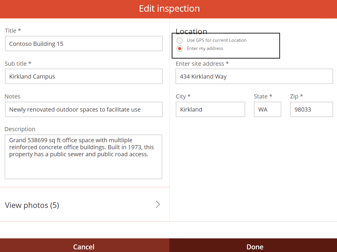The width and height of the screenshot is (337, 252).
Task: Click the Description text area
Action: (84, 157)
